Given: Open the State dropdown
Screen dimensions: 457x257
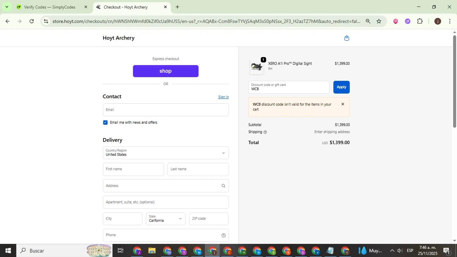Looking at the screenshot, I should click(166, 219).
